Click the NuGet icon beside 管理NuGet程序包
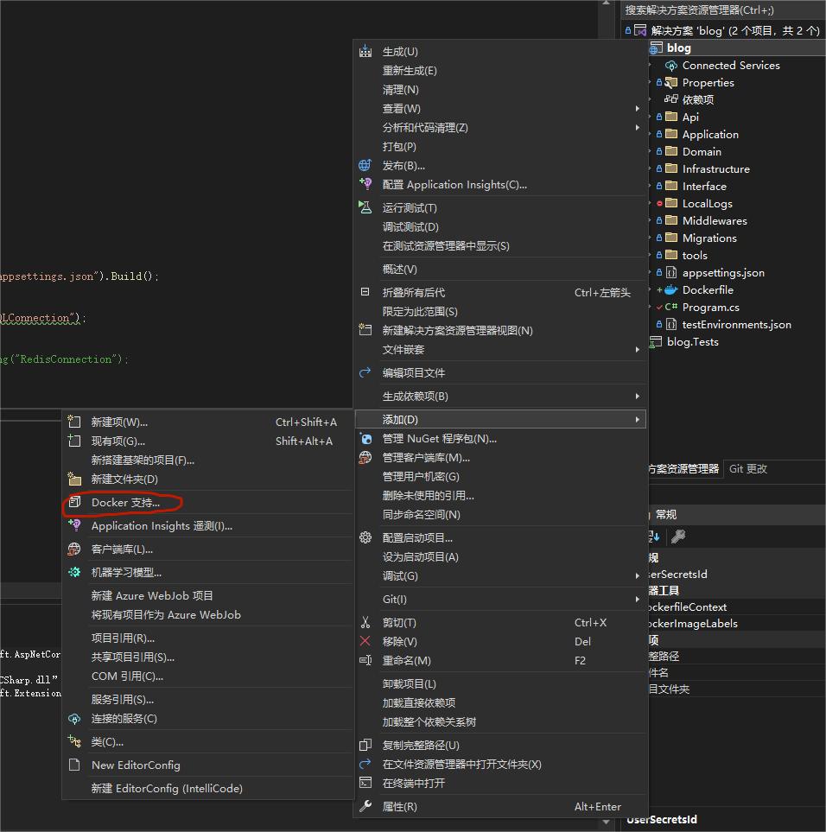 pos(365,439)
